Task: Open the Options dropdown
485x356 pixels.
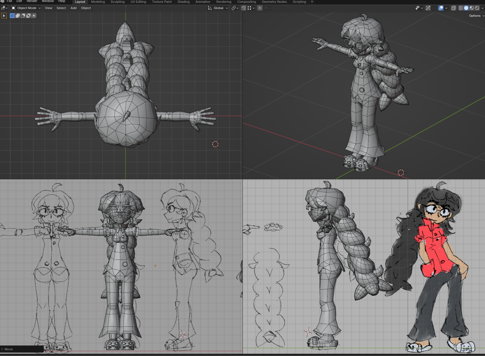Action: click(x=476, y=16)
